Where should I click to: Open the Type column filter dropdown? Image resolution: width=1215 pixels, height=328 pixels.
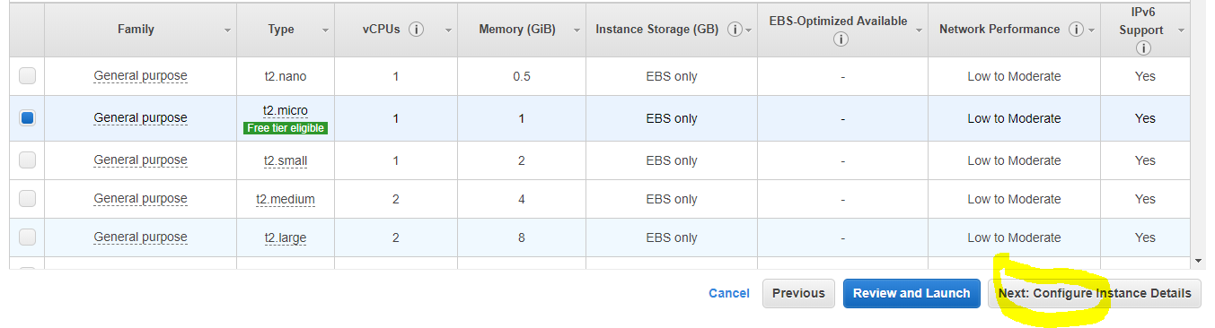(325, 30)
